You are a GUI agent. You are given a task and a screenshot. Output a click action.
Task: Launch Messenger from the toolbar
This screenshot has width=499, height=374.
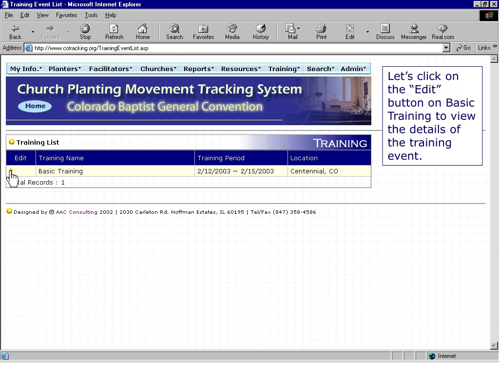pos(414,32)
